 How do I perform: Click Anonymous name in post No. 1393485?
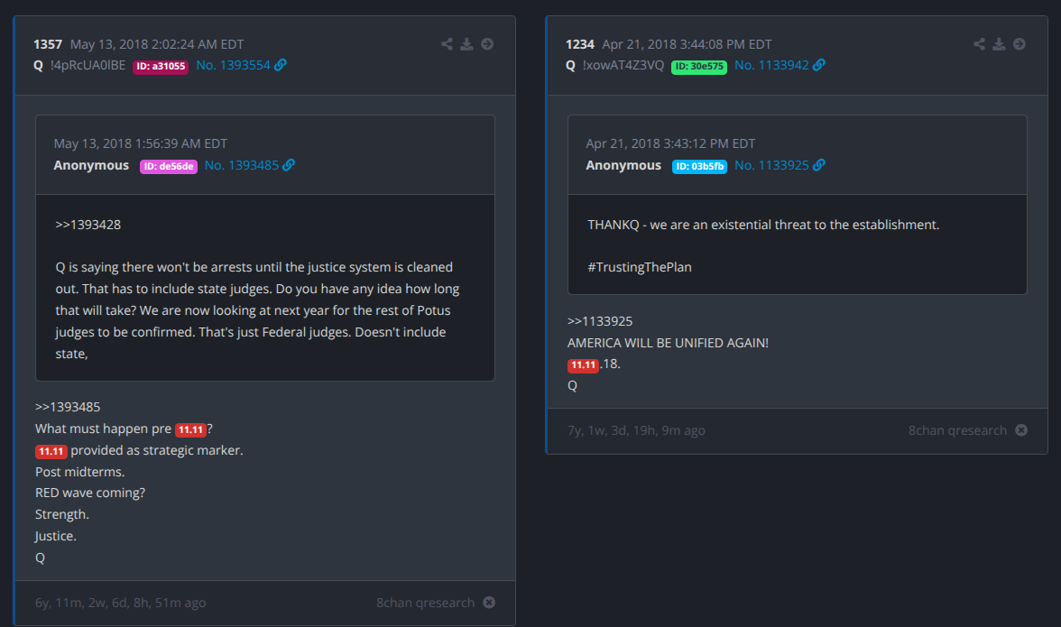91,165
